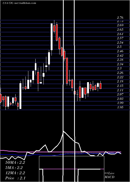Click the MACD line peak in the lower panel
130x182 pixels.
(x=64, y=131)
